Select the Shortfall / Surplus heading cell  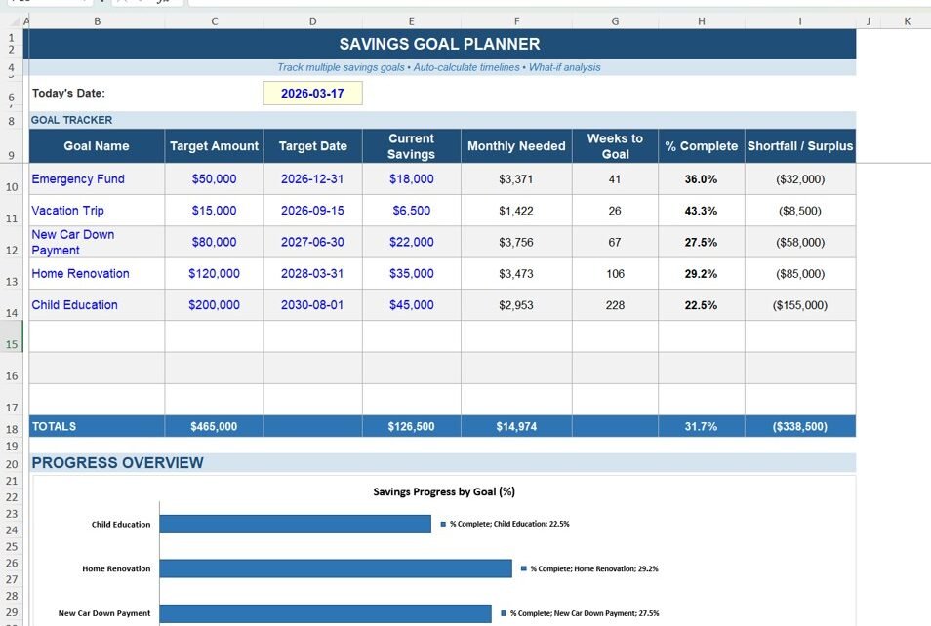coord(799,146)
